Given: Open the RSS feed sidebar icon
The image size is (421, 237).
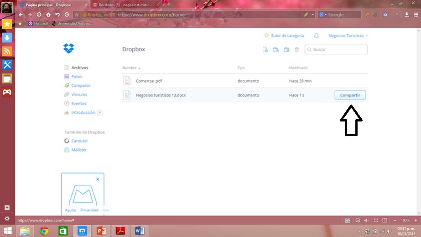Looking at the screenshot, I should [7, 51].
